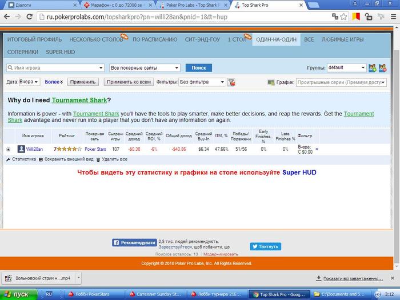Sort table by Рейтинг column header
This screenshot has height=300, width=400.
(67, 136)
